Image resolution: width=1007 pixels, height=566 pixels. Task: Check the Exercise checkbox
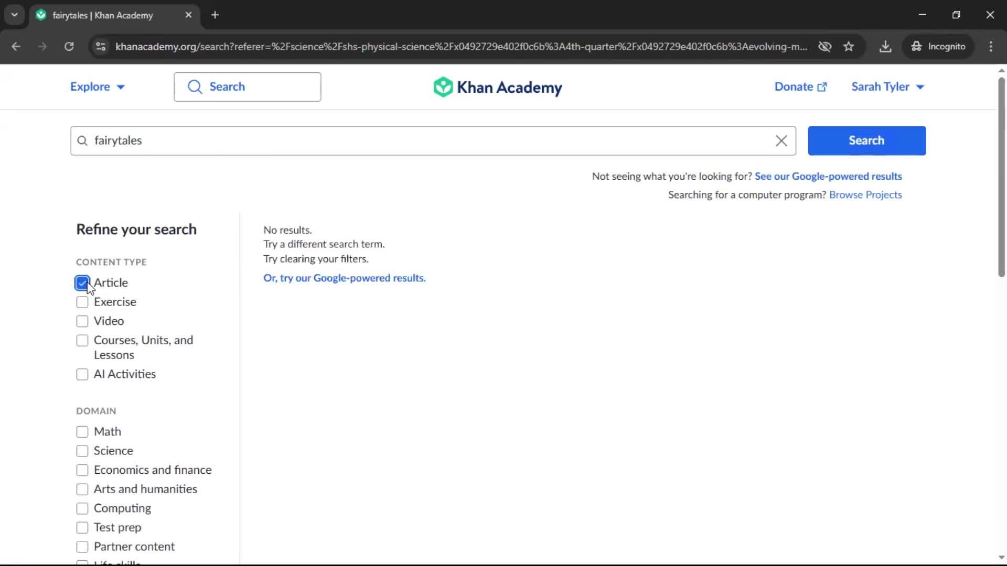pyautogui.click(x=82, y=302)
